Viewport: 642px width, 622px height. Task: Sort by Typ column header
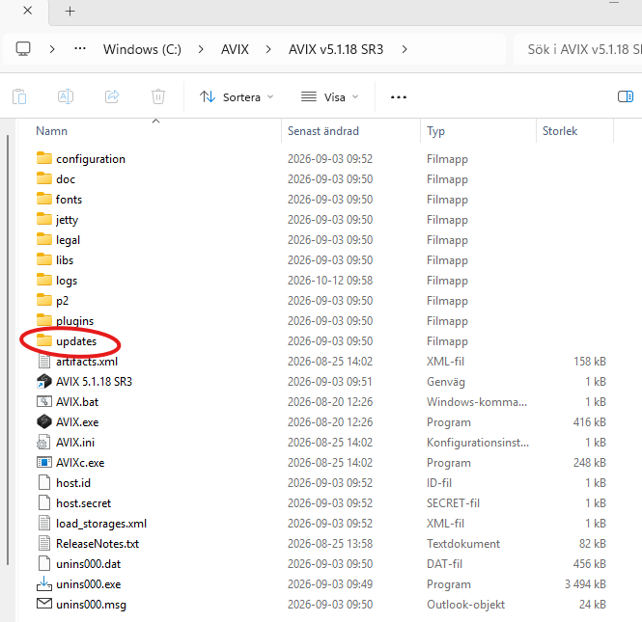tap(435, 131)
